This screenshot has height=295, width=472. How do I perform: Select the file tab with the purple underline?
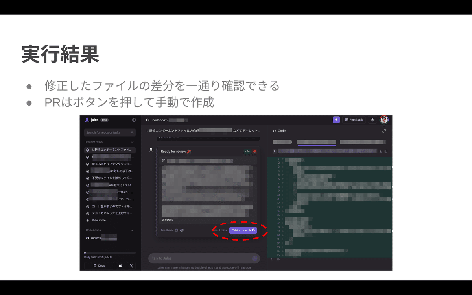click(x=316, y=141)
